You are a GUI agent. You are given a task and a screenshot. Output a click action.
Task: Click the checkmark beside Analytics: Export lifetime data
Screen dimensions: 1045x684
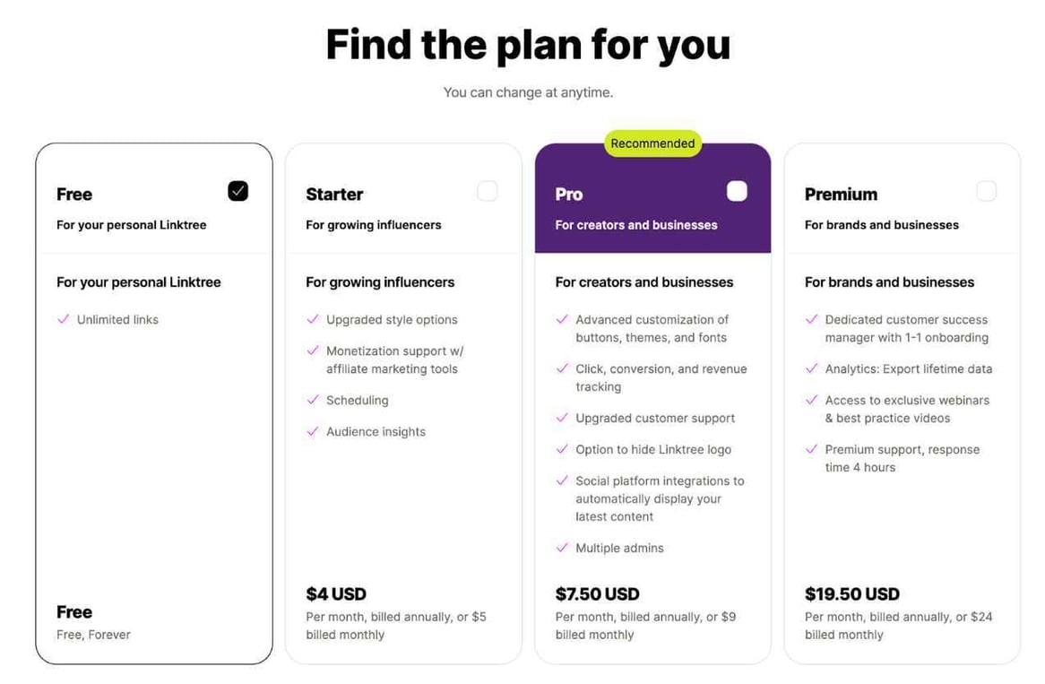(812, 368)
